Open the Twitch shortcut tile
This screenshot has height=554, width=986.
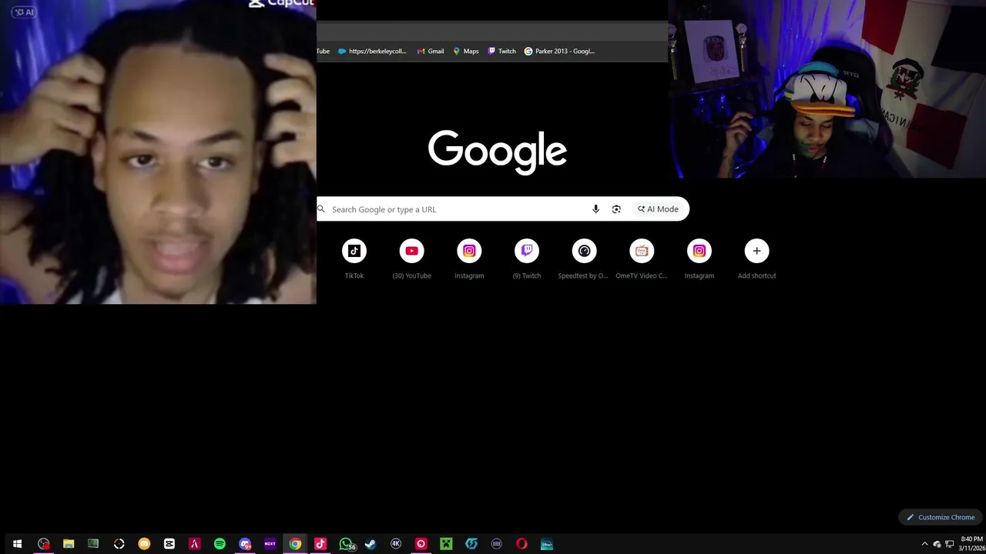(x=527, y=259)
